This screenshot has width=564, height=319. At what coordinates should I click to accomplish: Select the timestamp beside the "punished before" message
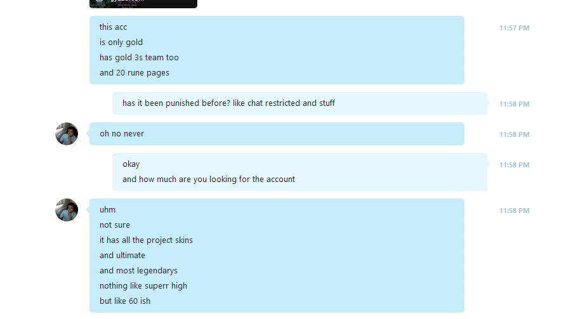coord(514,104)
